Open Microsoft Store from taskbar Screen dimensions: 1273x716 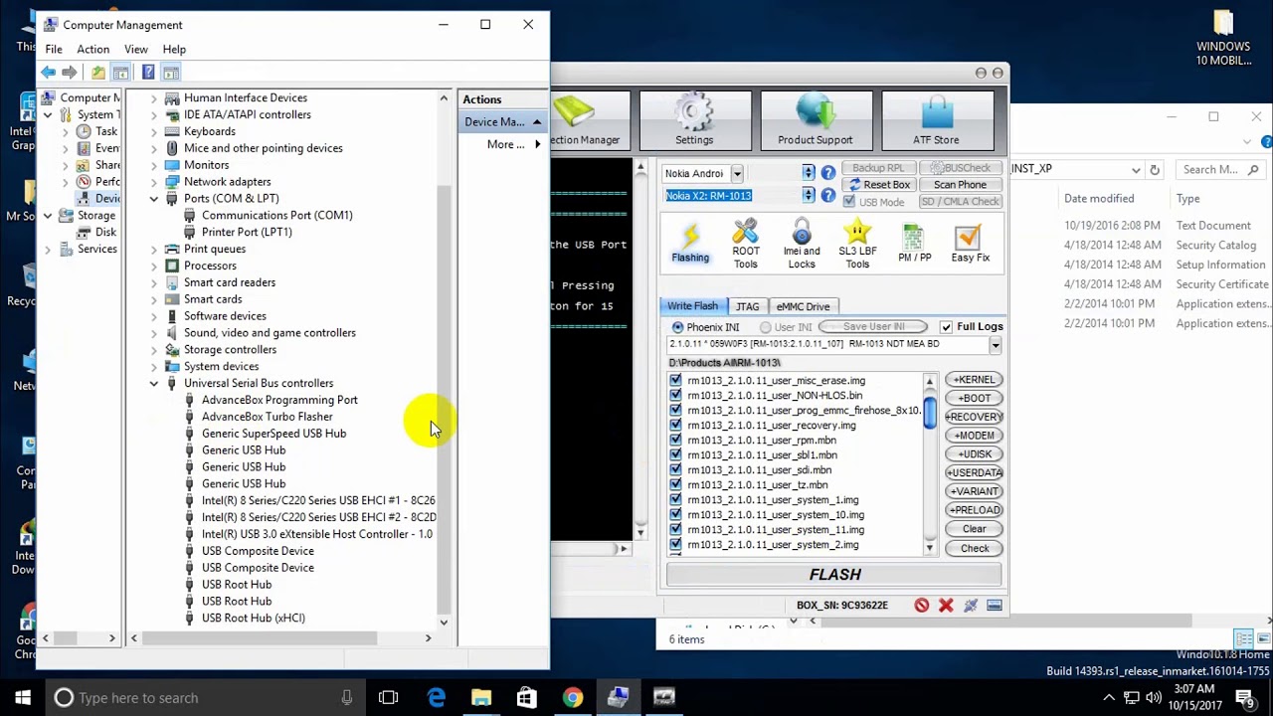[526, 698]
